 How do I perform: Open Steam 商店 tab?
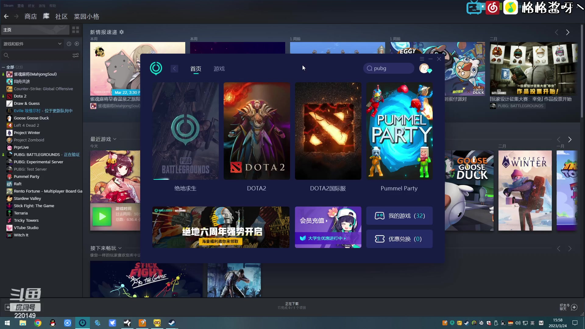(30, 16)
